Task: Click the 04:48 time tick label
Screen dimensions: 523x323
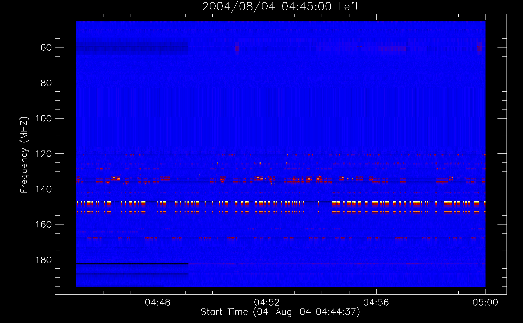Action: coord(158,303)
